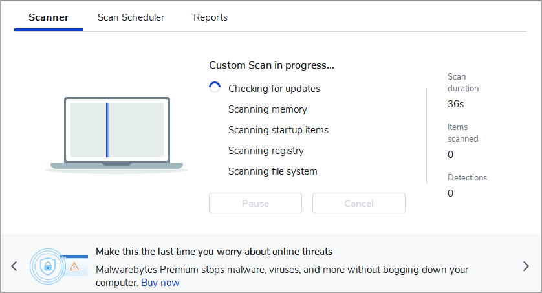
Task: Go to previous promo with left arrow
Action: click(x=14, y=266)
